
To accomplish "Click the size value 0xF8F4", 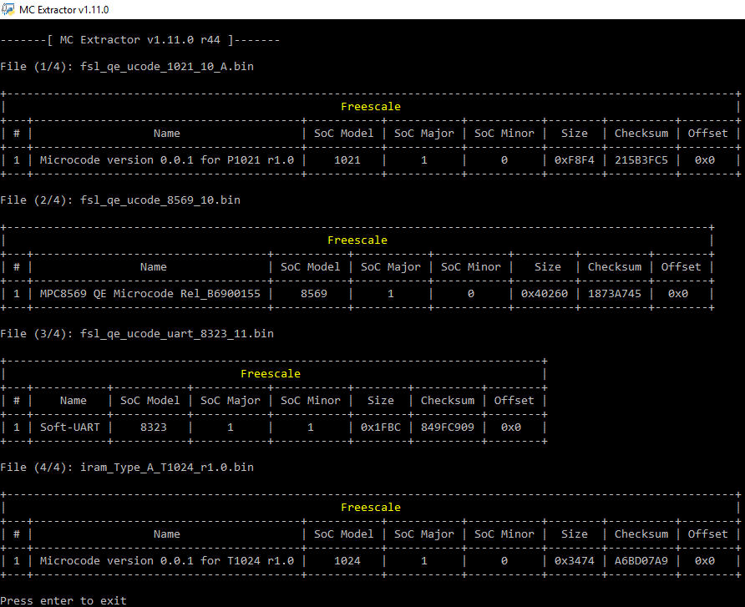I will 574,160.
